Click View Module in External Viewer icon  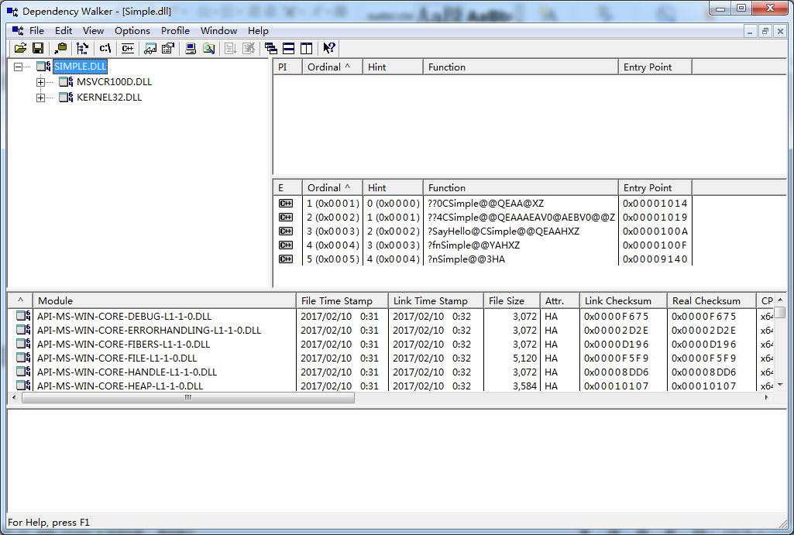tap(150, 49)
